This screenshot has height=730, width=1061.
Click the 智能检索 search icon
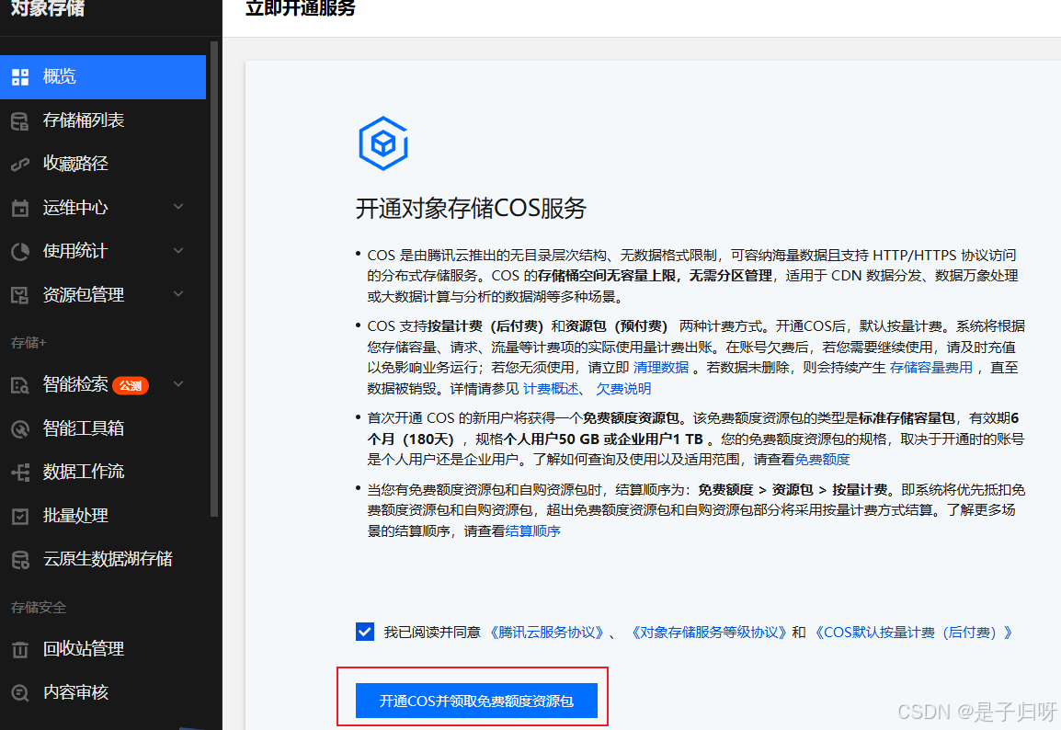tap(20, 385)
